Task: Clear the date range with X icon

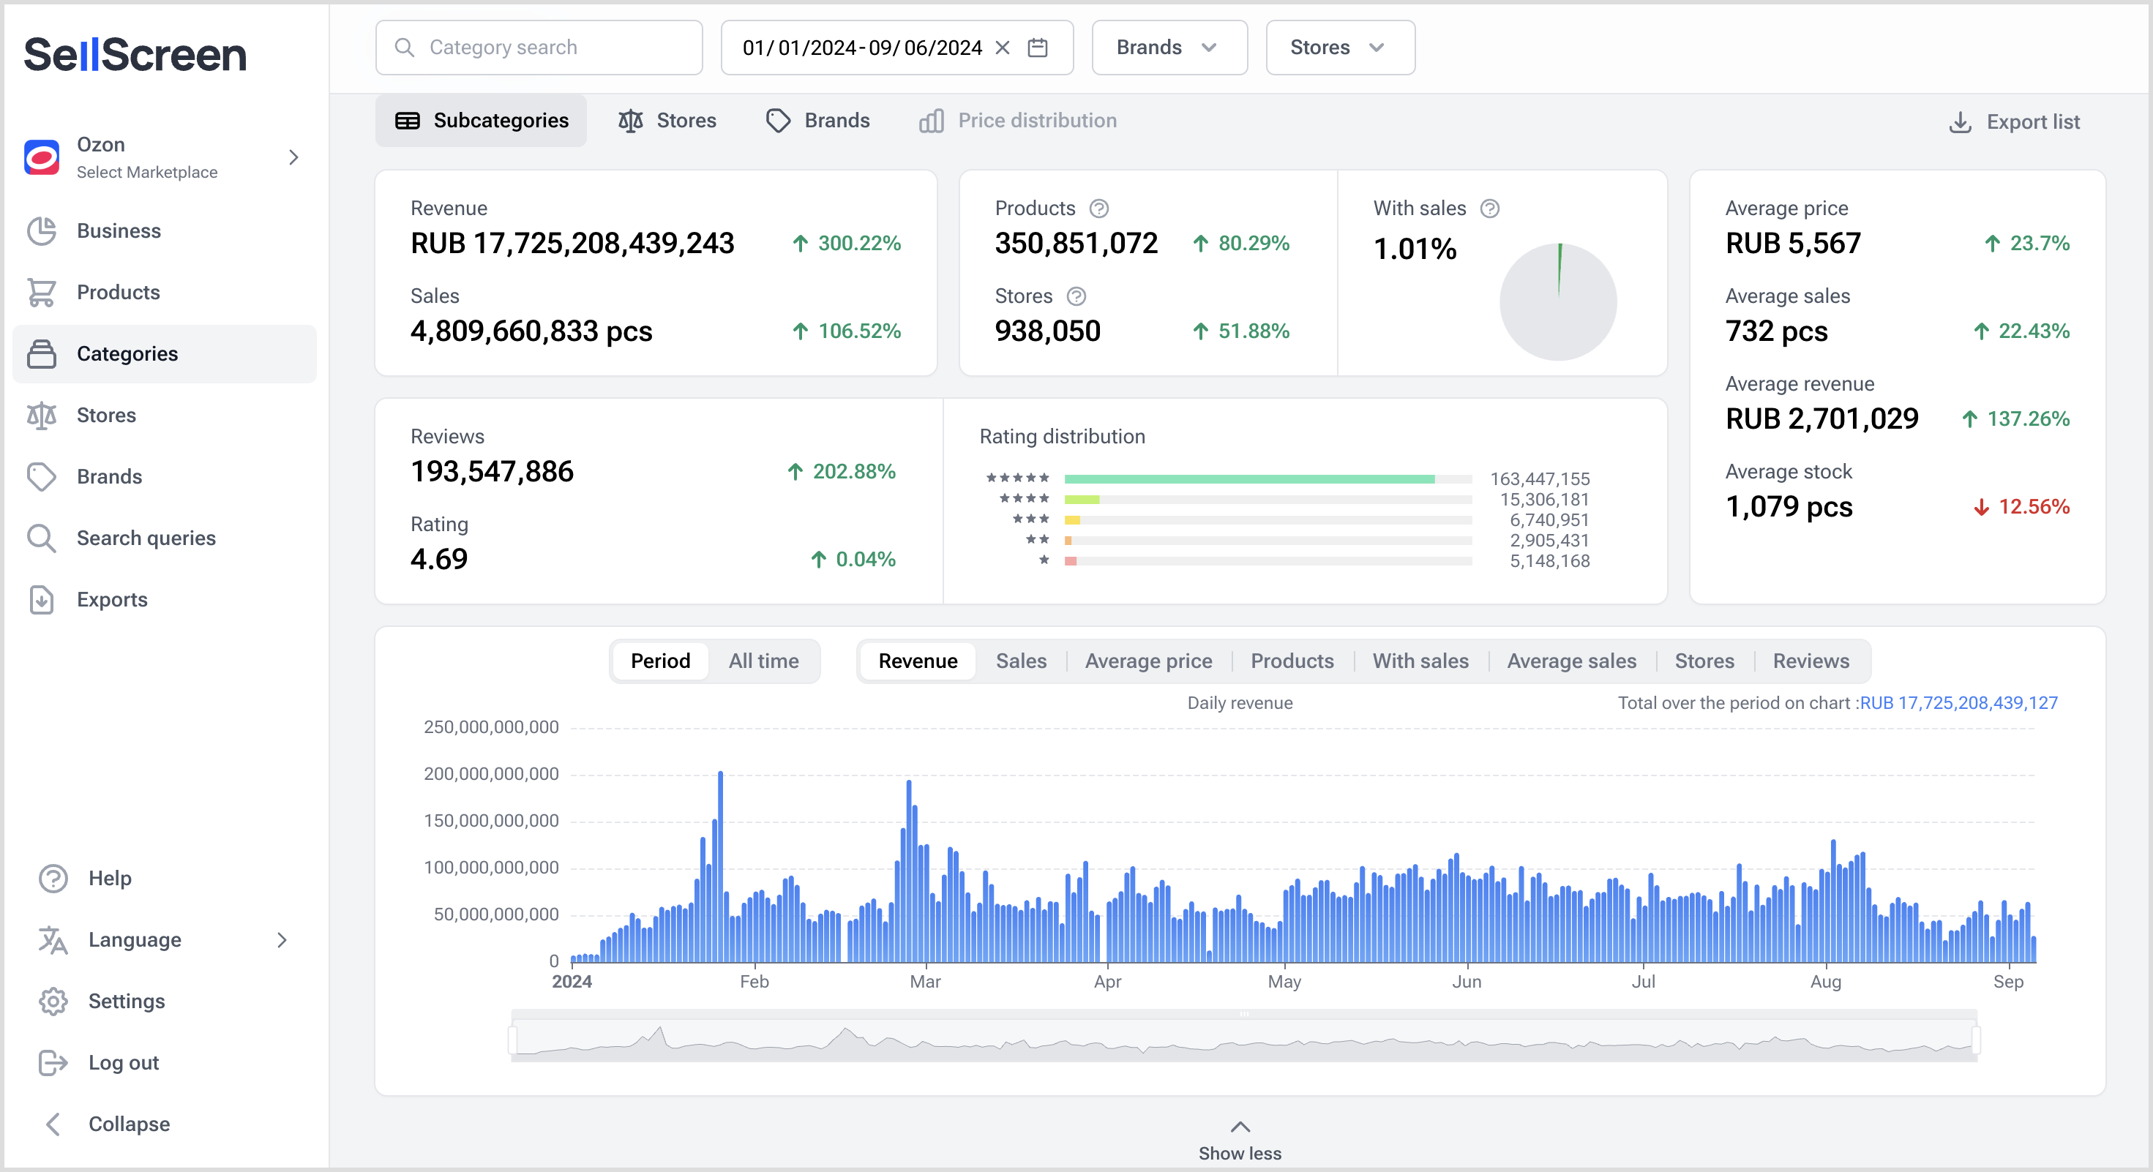Action: click(1002, 48)
